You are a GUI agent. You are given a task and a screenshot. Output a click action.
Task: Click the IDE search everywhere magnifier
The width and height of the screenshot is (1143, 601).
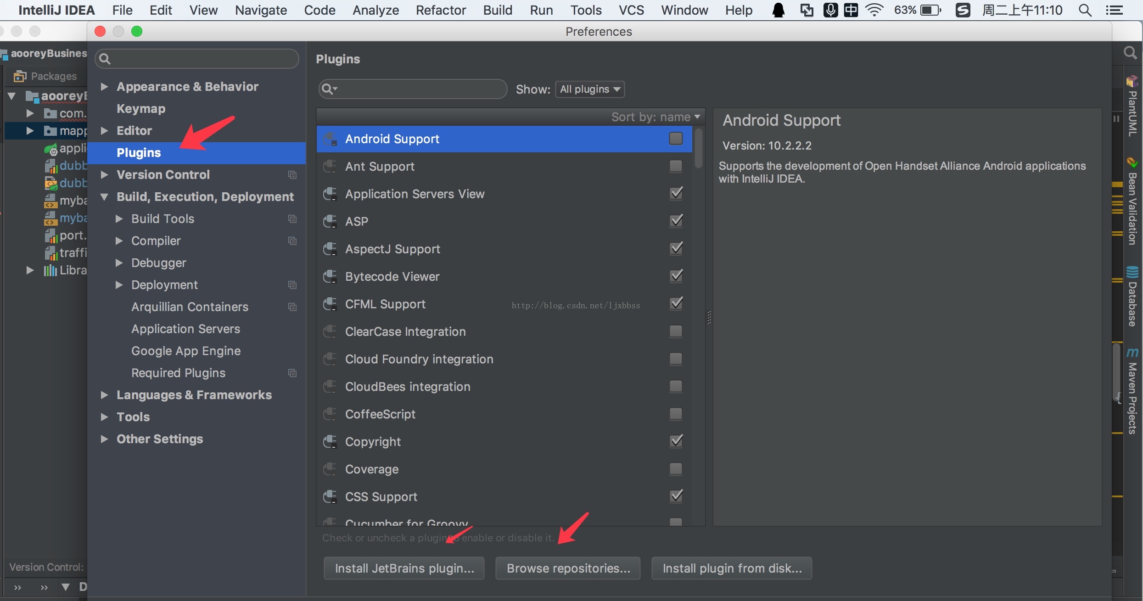tap(1130, 53)
